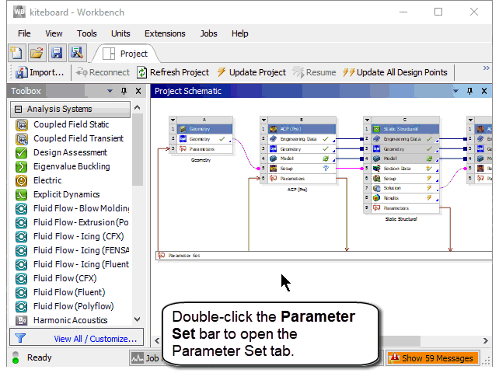
Task: Select the Fluid Flow (CFX) icon
Action: click(x=21, y=278)
